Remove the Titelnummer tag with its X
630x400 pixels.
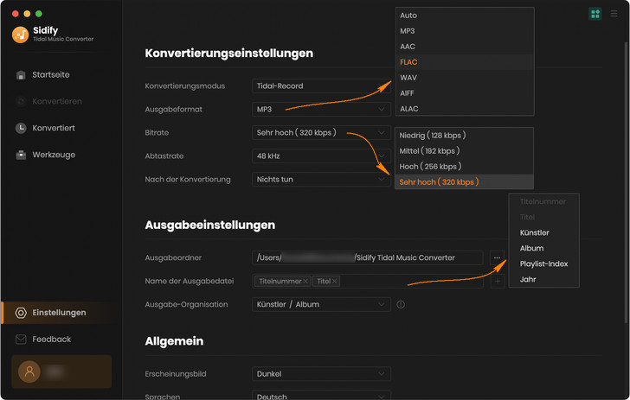(305, 282)
